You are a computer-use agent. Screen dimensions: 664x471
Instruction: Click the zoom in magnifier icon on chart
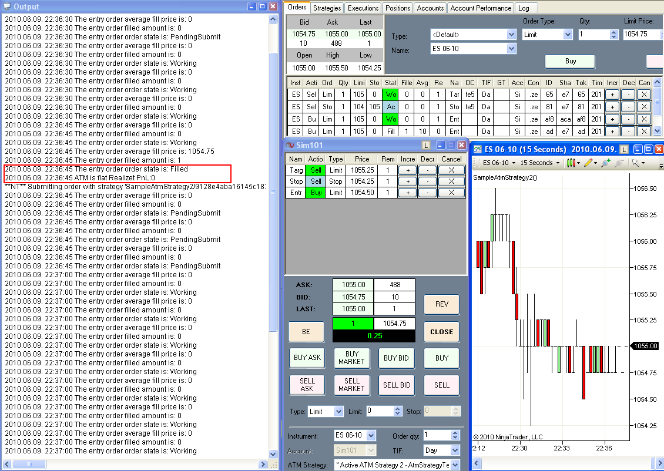coord(606,163)
